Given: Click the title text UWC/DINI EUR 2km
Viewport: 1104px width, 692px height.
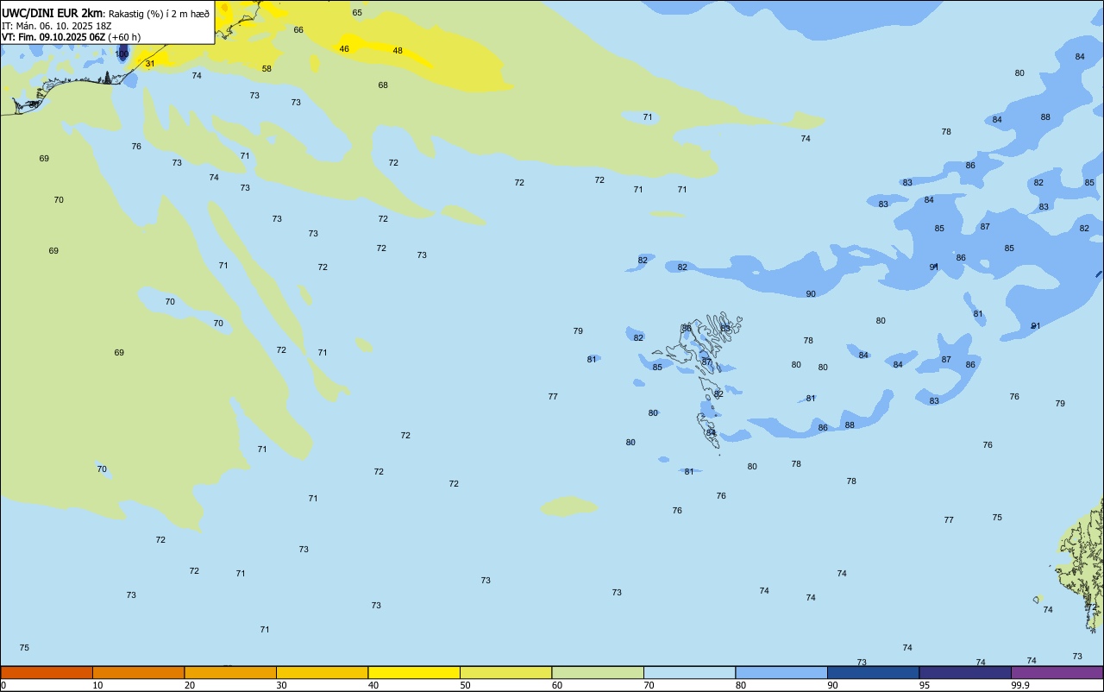Looking at the screenshot, I should click(53, 13).
